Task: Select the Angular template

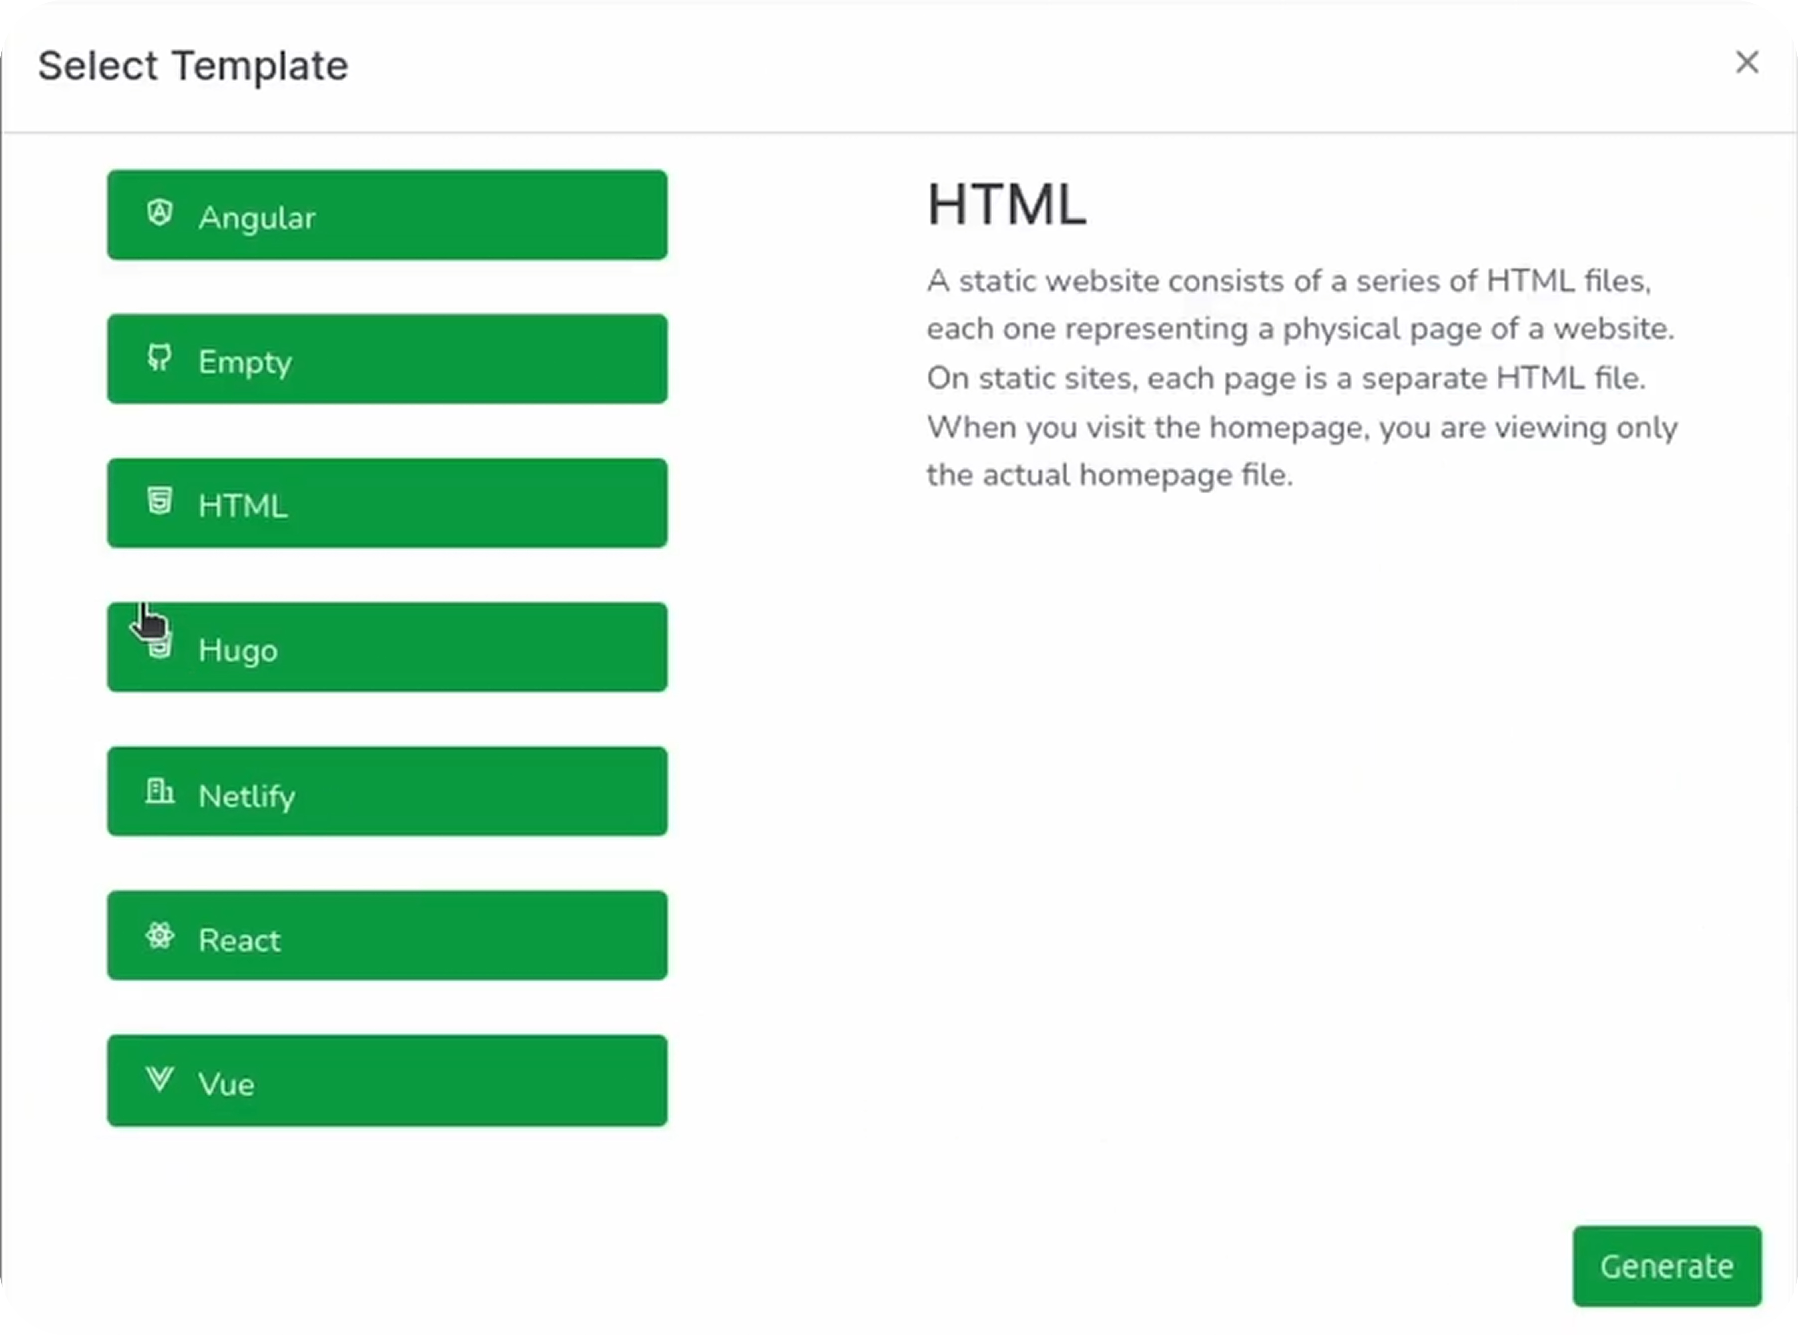Action: coord(386,215)
